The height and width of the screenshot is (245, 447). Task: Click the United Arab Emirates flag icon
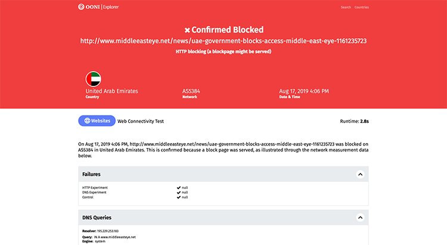click(x=93, y=79)
